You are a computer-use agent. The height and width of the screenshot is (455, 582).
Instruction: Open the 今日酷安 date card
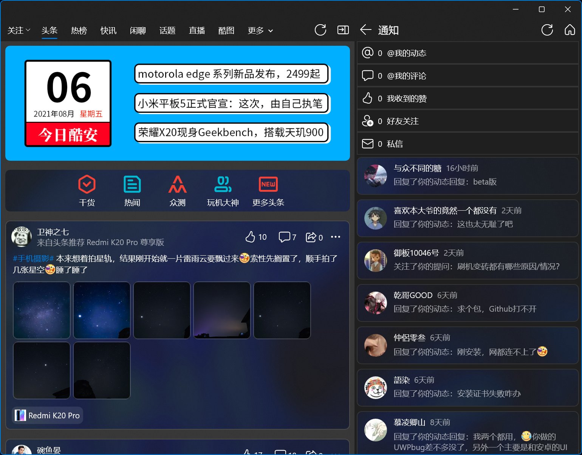click(x=68, y=103)
